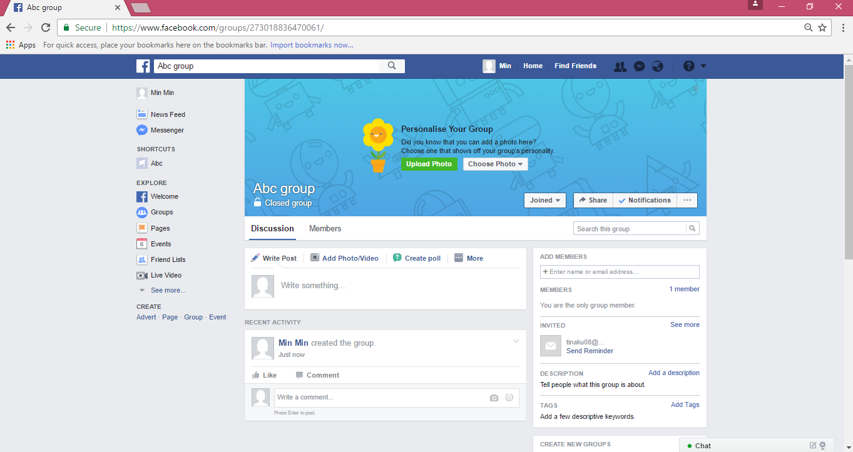
Task: Open the Abc shortcut icon
Action: tap(142, 163)
